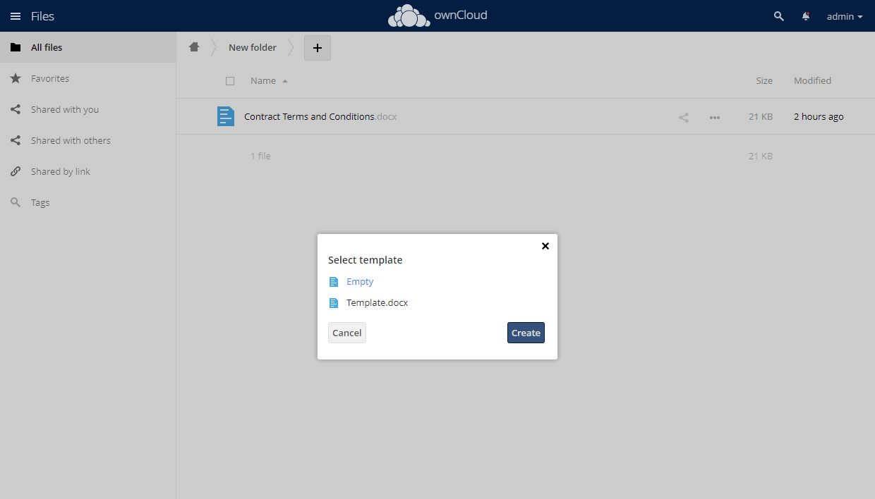Share Contract Terms and Conditions file
The height and width of the screenshot is (499, 875).
684,117
